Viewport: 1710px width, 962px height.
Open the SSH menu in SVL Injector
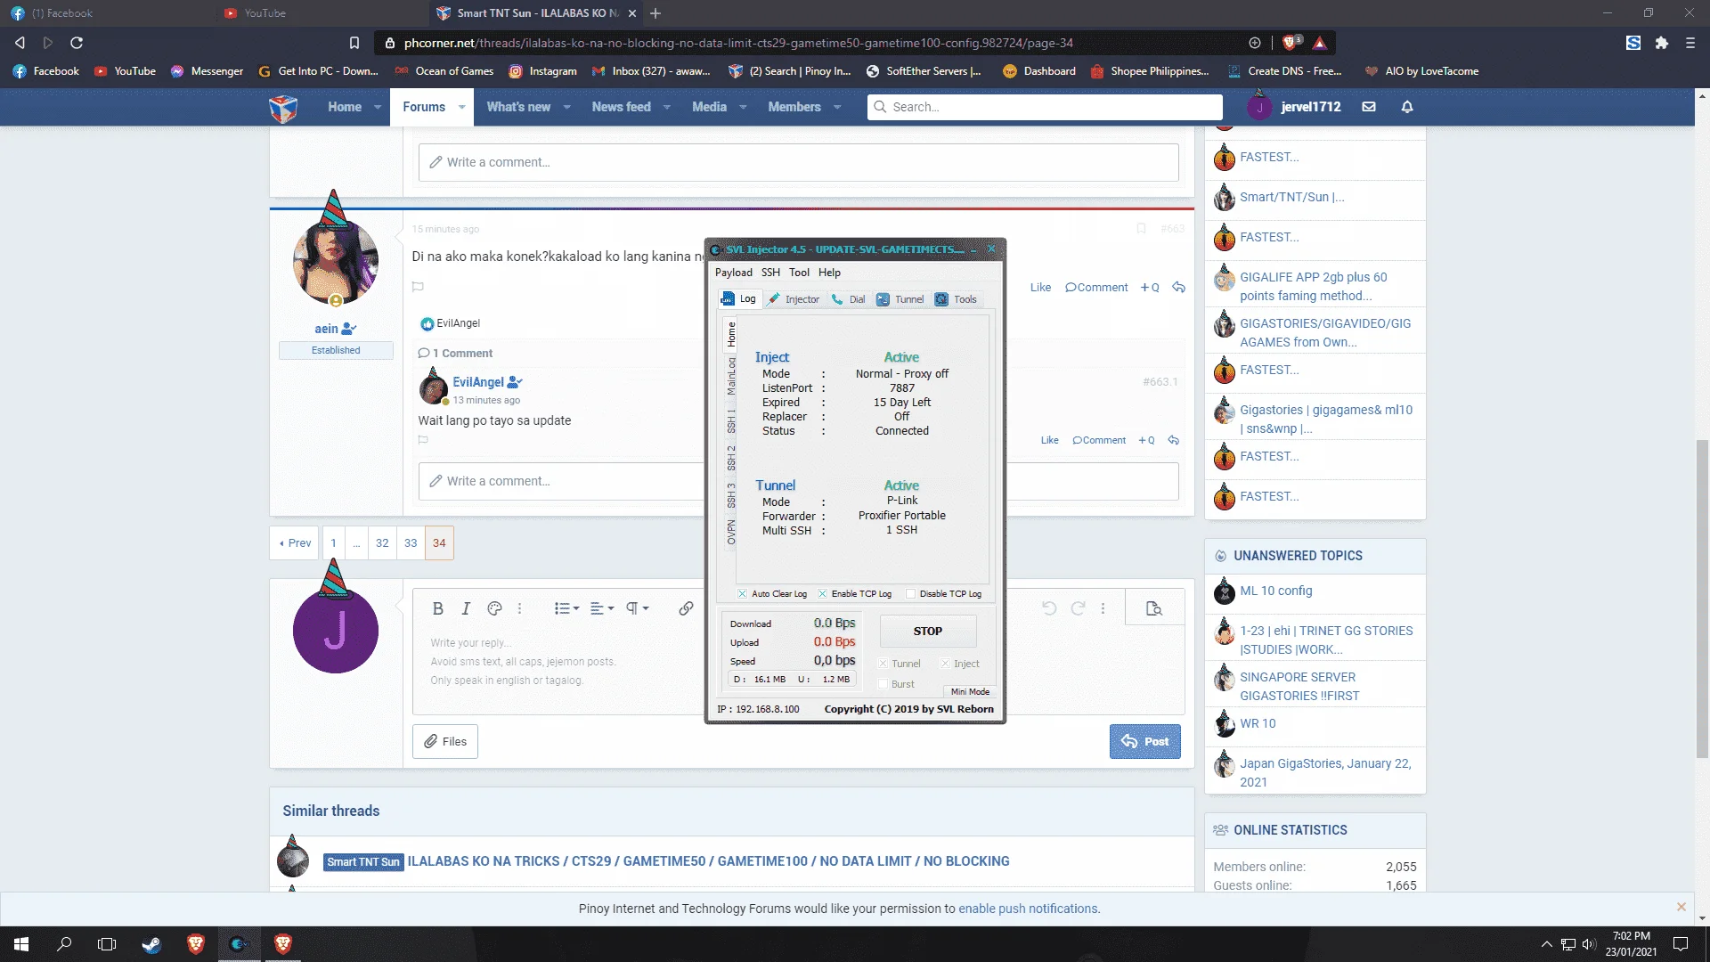click(x=770, y=273)
